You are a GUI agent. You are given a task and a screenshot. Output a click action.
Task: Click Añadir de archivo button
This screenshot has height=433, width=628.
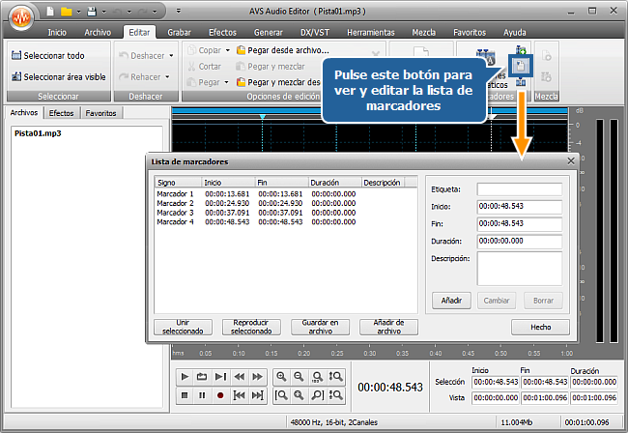[x=389, y=327]
